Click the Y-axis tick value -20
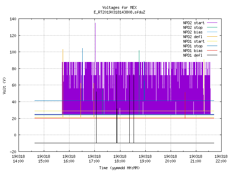 [13, 152]
